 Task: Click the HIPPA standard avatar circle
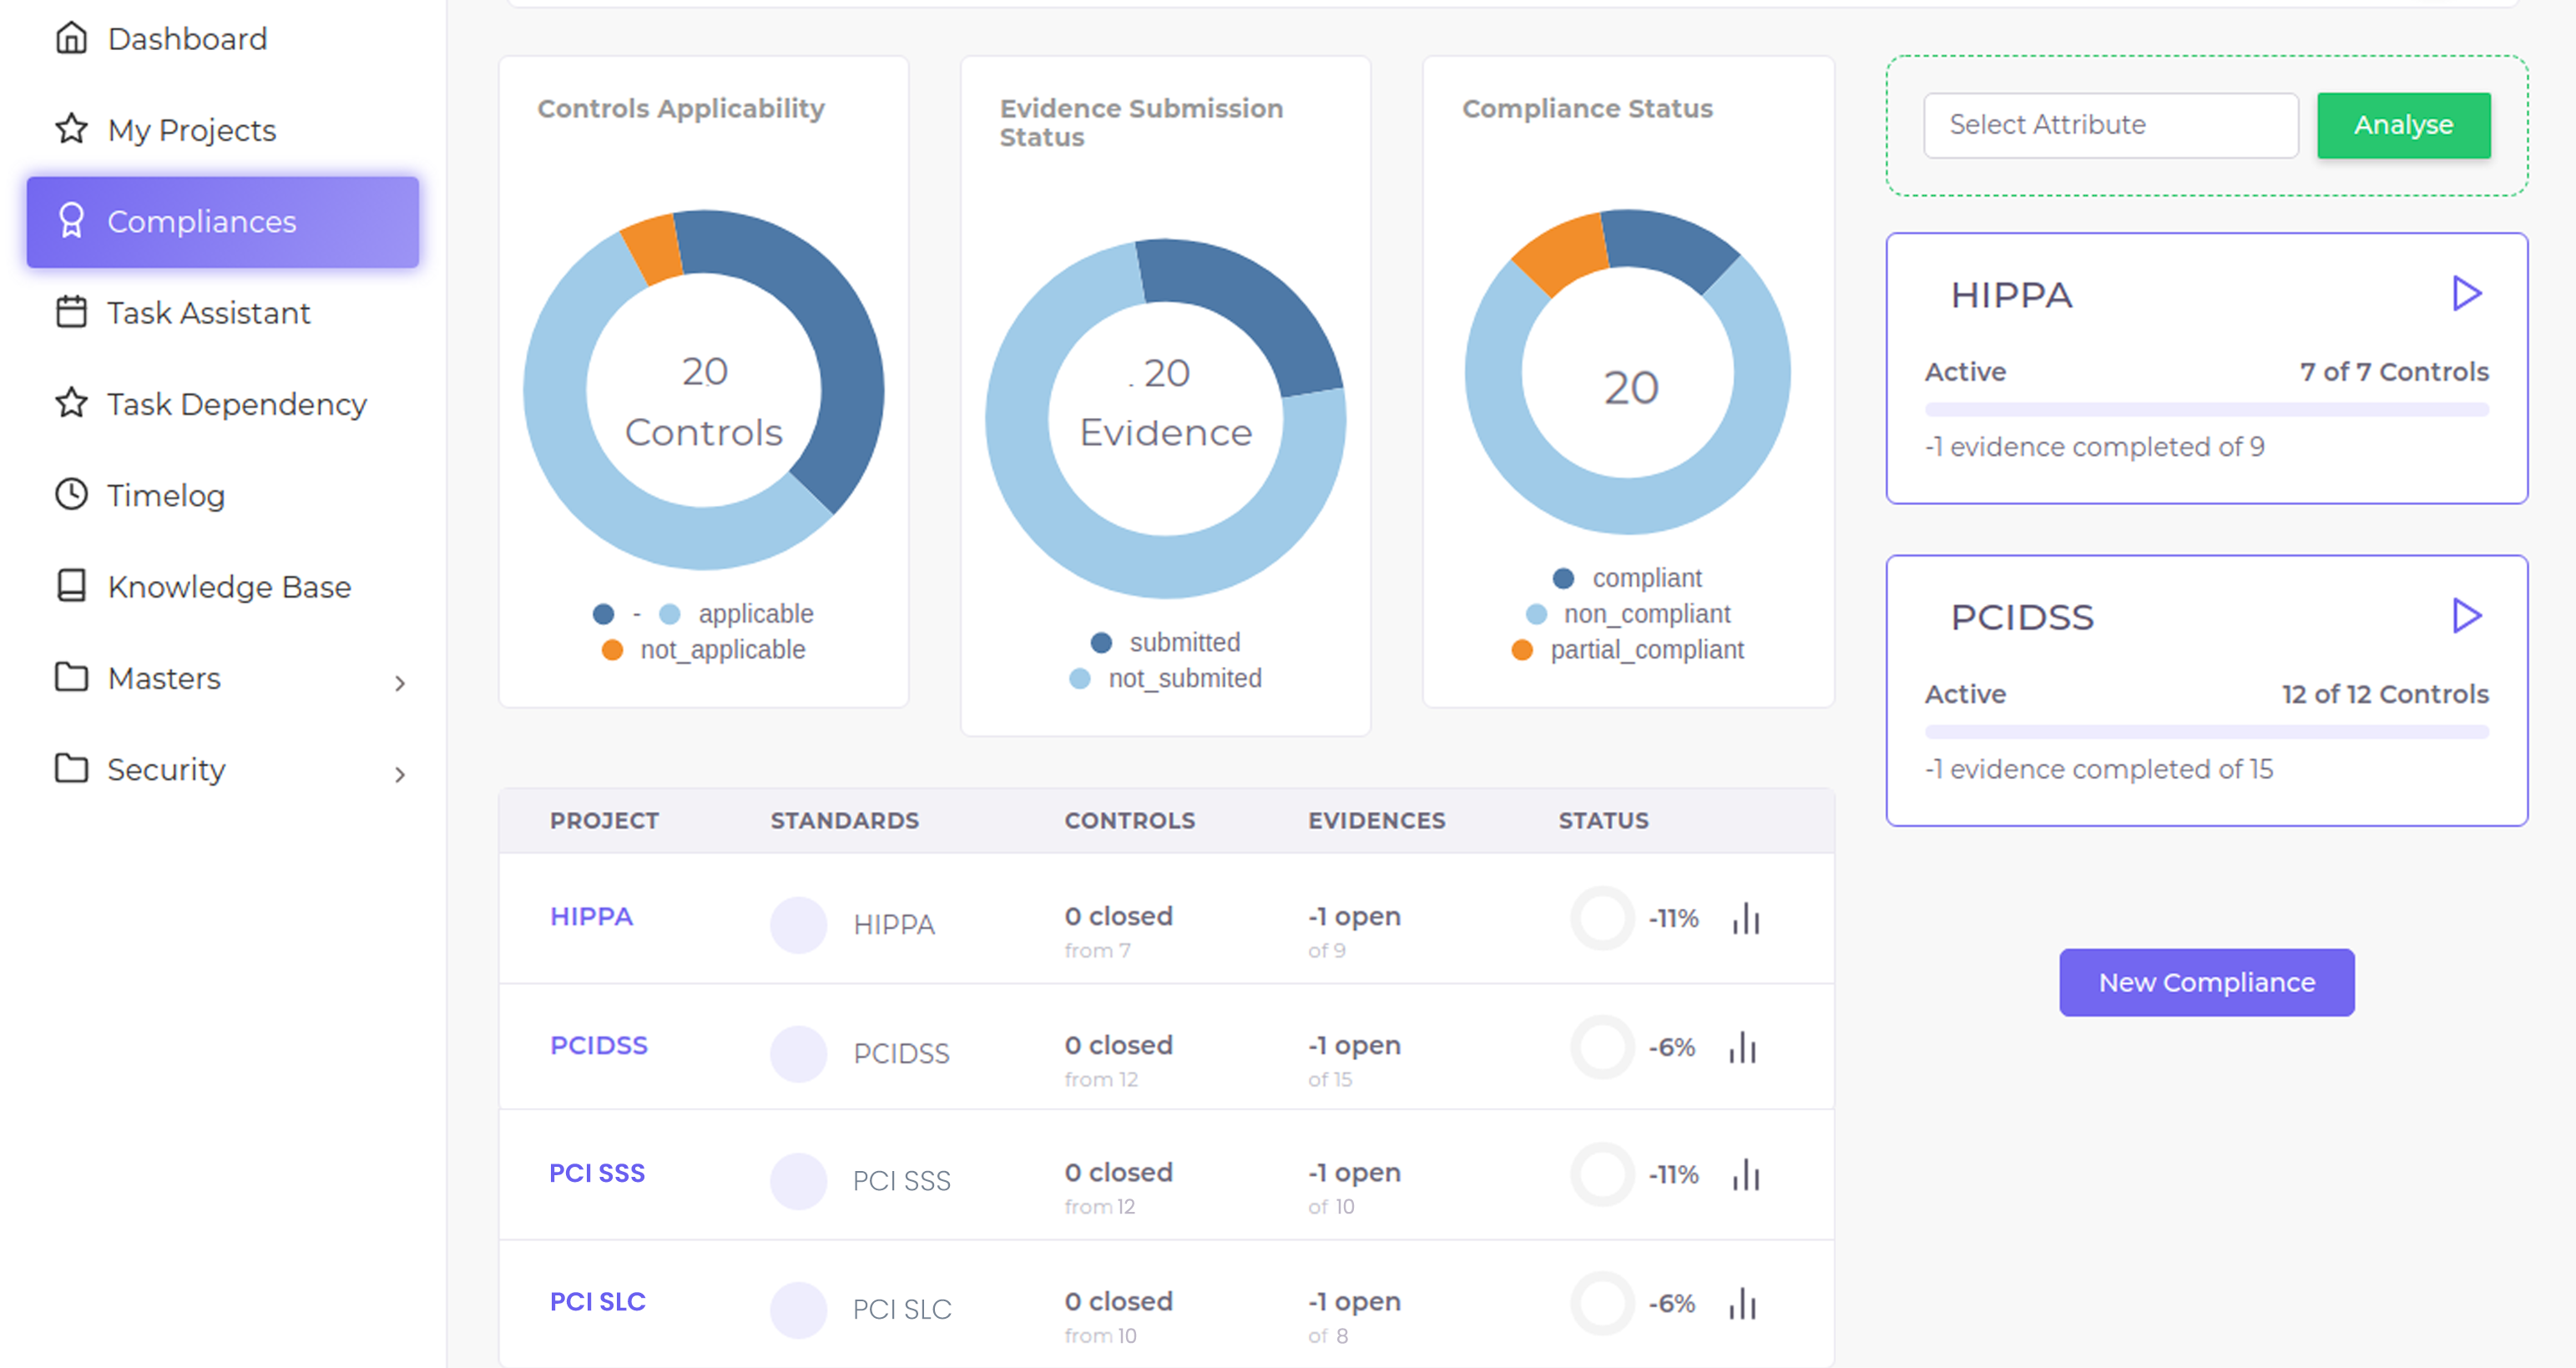point(798,924)
